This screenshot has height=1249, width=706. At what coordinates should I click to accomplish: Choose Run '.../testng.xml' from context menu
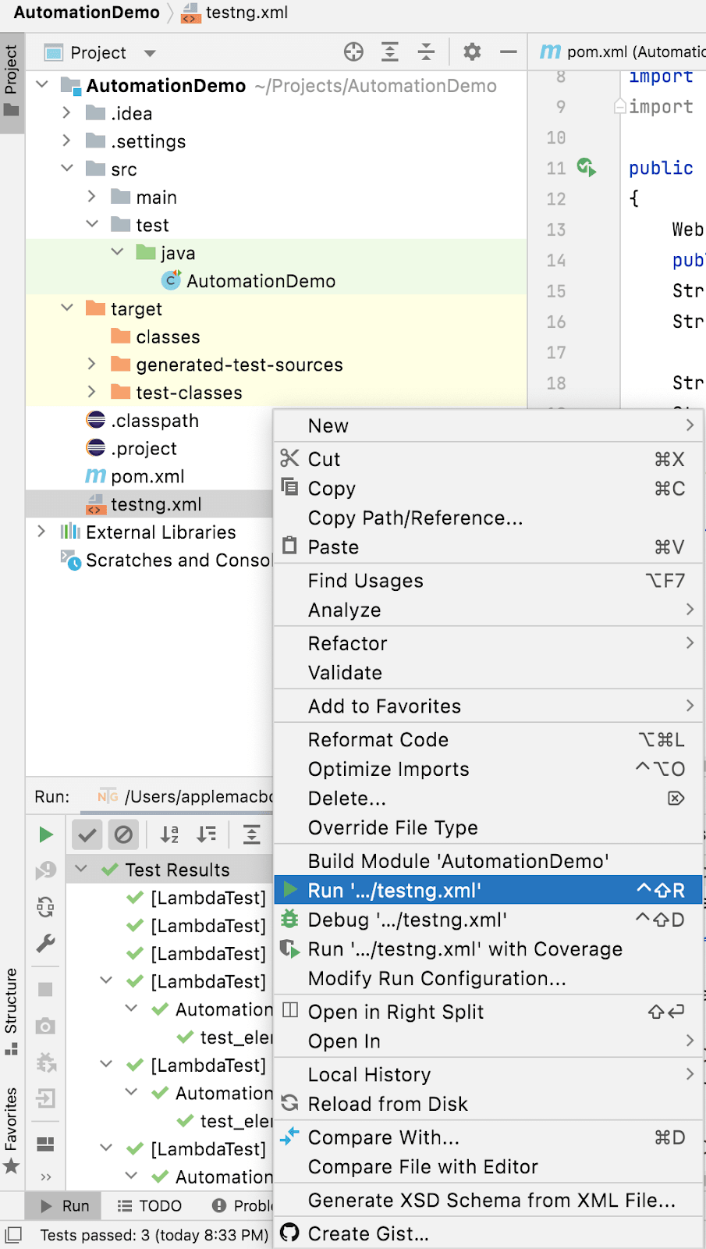click(x=488, y=890)
